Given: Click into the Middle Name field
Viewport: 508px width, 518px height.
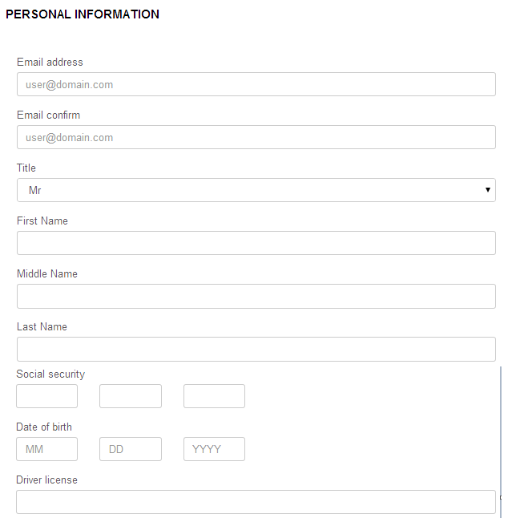Looking at the screenshot, I should tap(256, 296).
